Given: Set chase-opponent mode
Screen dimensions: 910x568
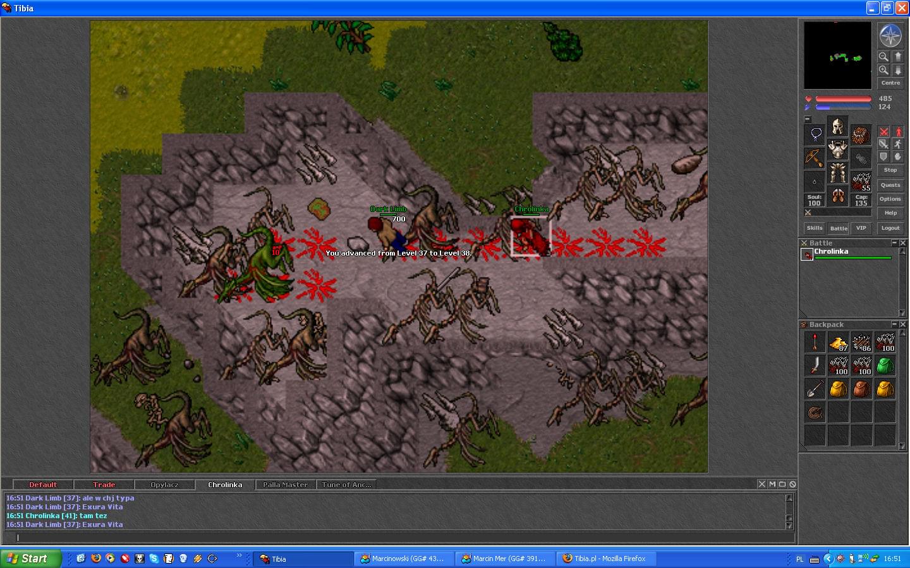Looking at the screenshot, I should (898, 145).
